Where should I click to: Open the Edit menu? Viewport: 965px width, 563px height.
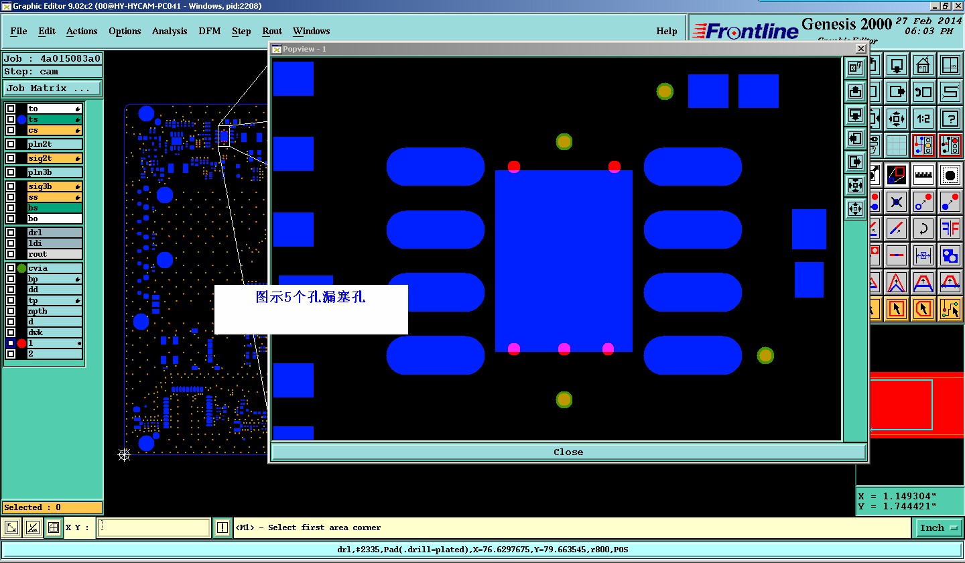click(47, 31)
